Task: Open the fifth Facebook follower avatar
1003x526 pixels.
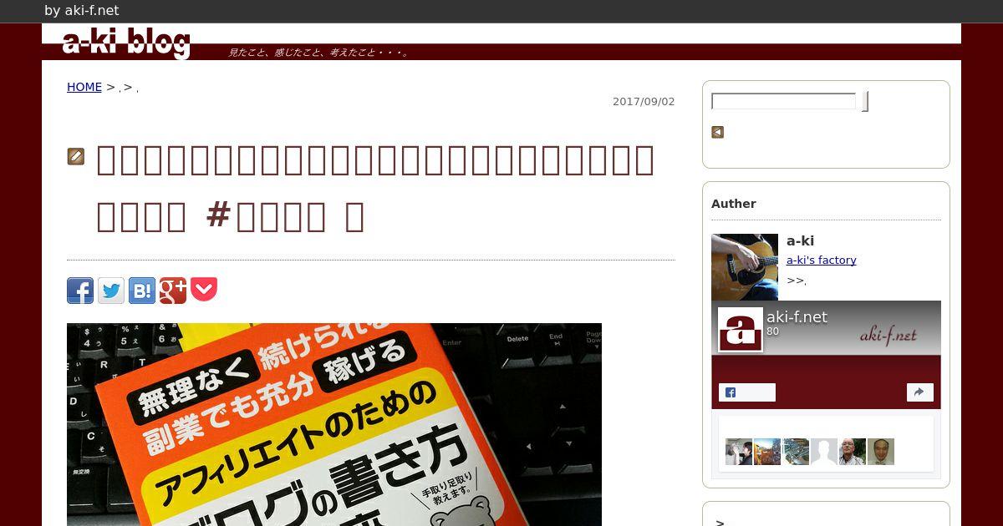Action: (x=853, y=452)
